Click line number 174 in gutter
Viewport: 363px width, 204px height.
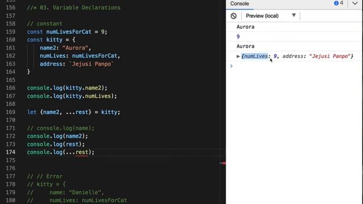click(11, 152)
